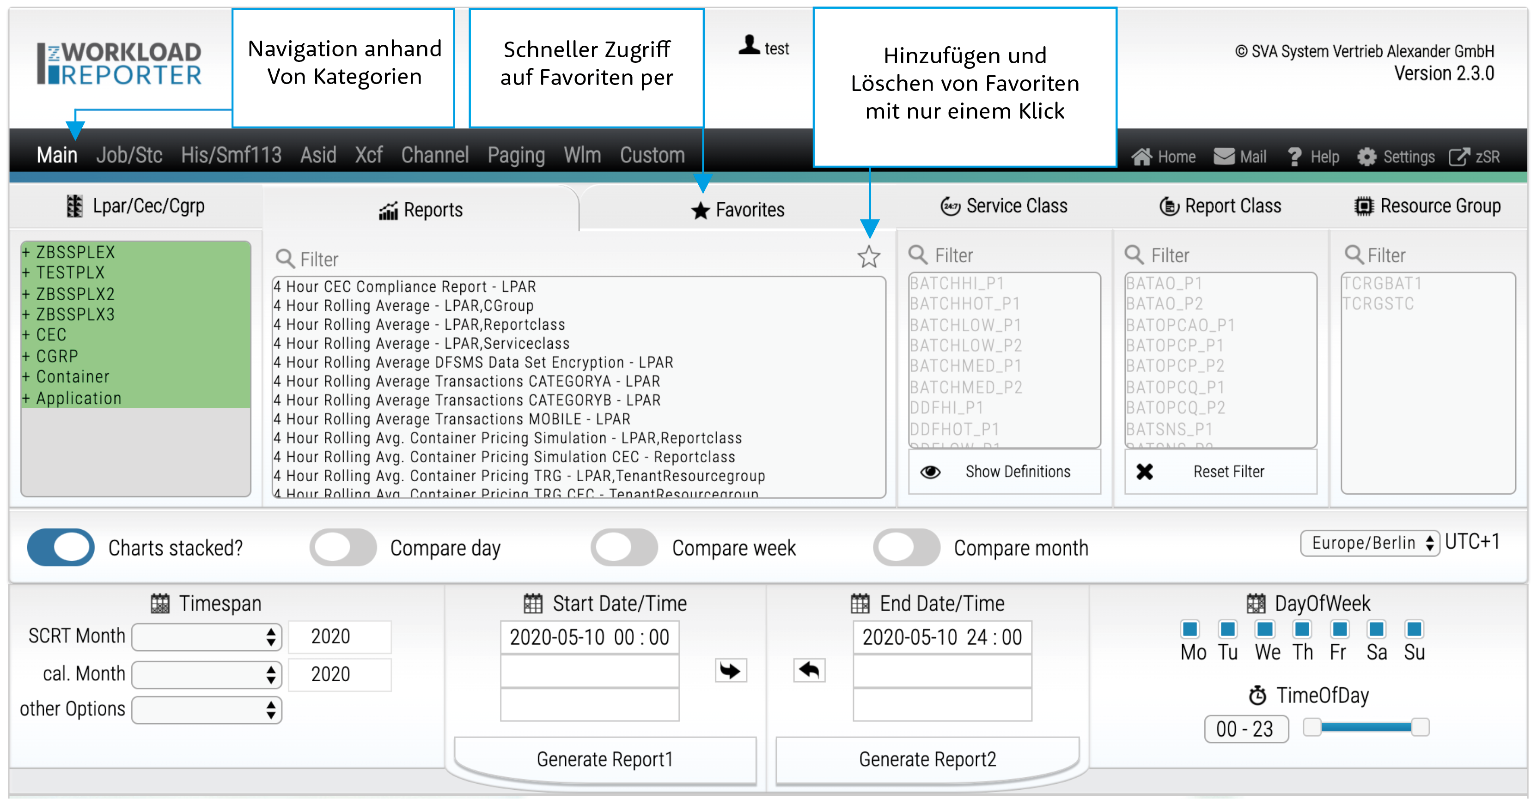Open the SCRT Month dropdown
Screen dimensions: 1537x799
(207, 637)
